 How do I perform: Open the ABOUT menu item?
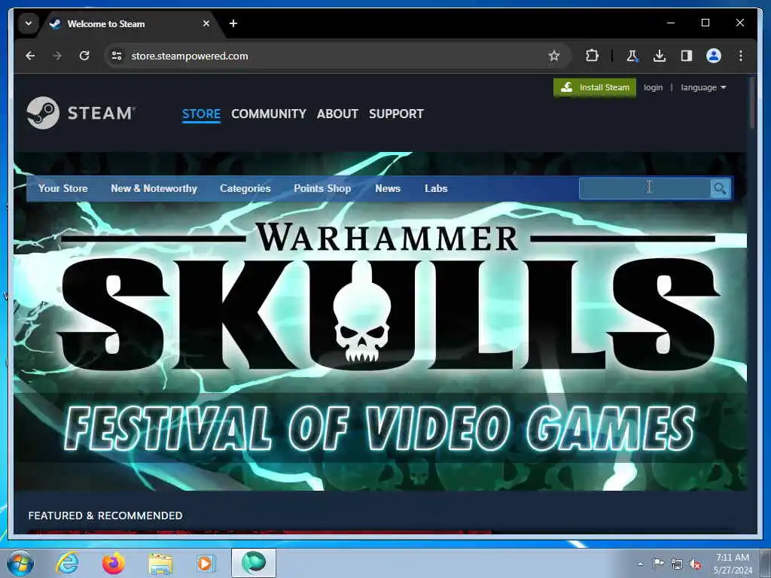click(337, 114)
